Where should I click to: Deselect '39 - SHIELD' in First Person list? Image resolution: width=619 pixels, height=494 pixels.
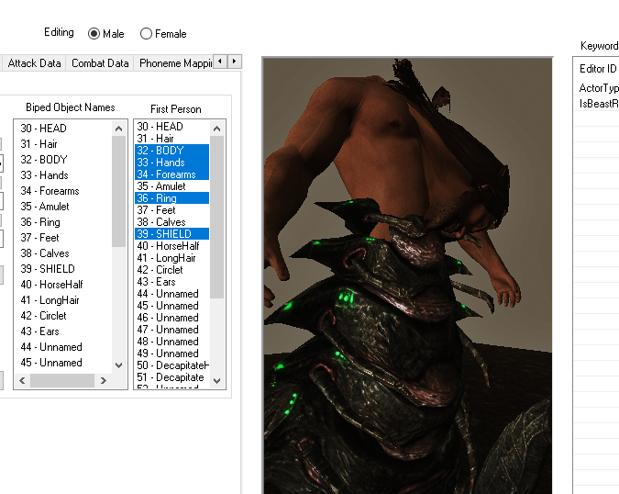click(172, 233)
